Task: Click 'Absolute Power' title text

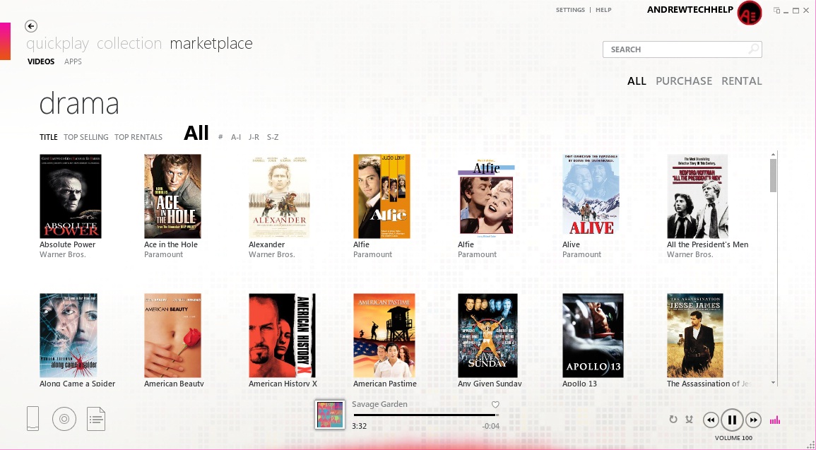Action: [68, 244]
